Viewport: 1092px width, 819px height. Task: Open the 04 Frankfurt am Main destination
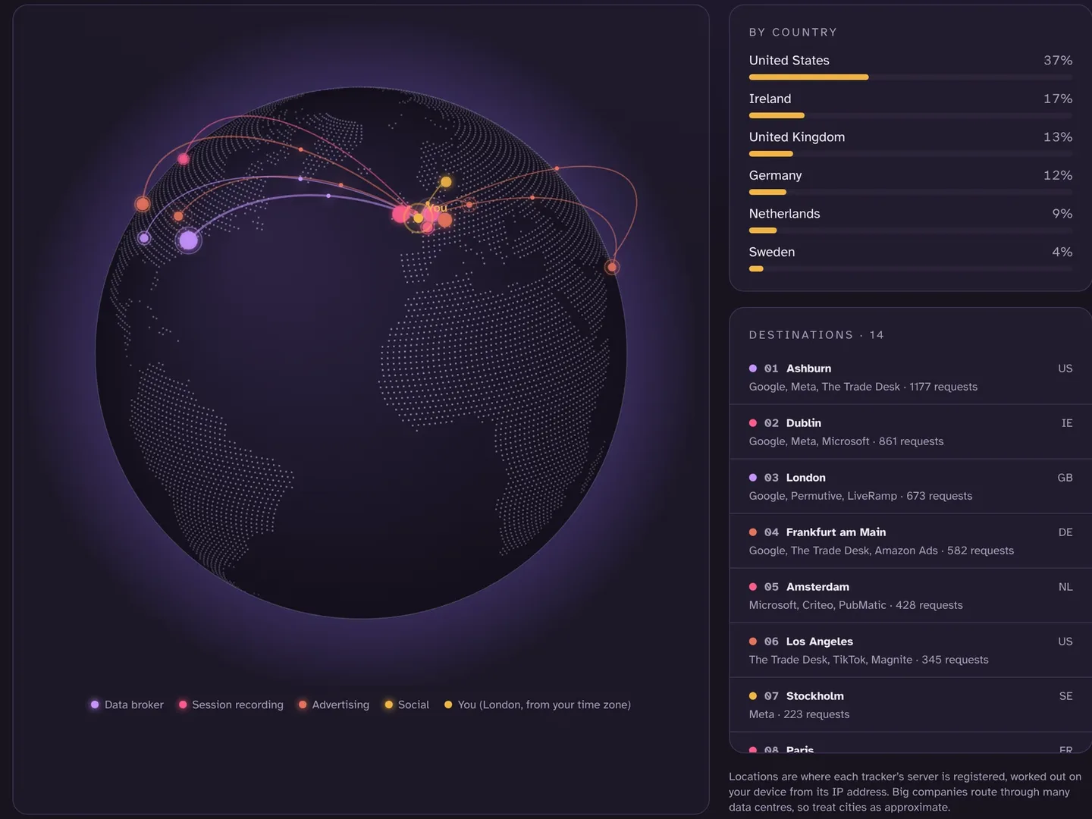(910, 541)
